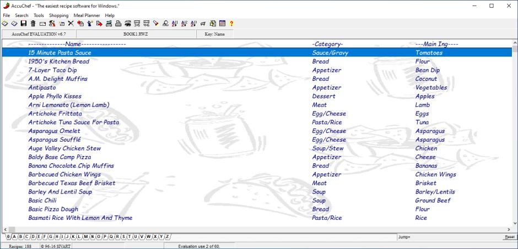518x249 pixels.
Task: Click the red arrow export page icon
Action: (x=99, y=24)
